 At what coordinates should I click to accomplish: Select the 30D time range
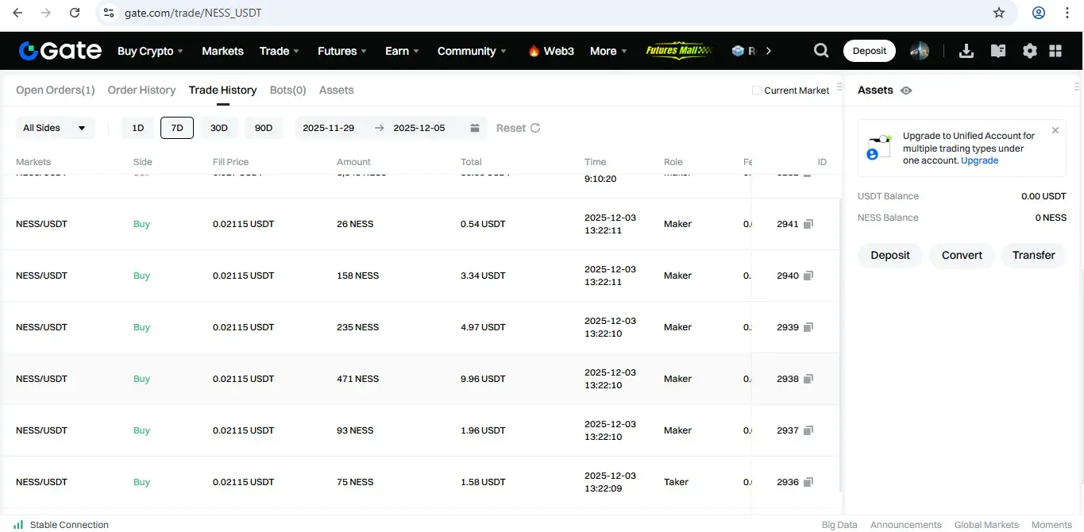pyautogui.click(x=219, y=128)
